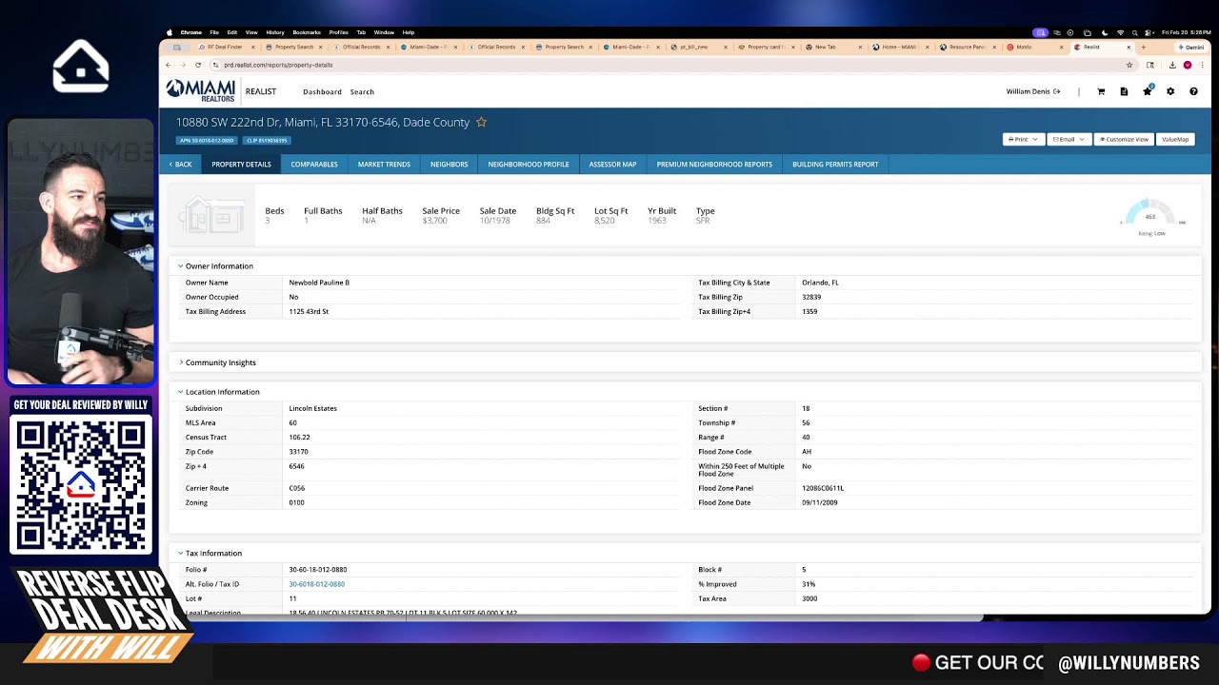Screen dimensions: 1219x685
Task: Open the Realist settings gear
Action: (1170, 91)
